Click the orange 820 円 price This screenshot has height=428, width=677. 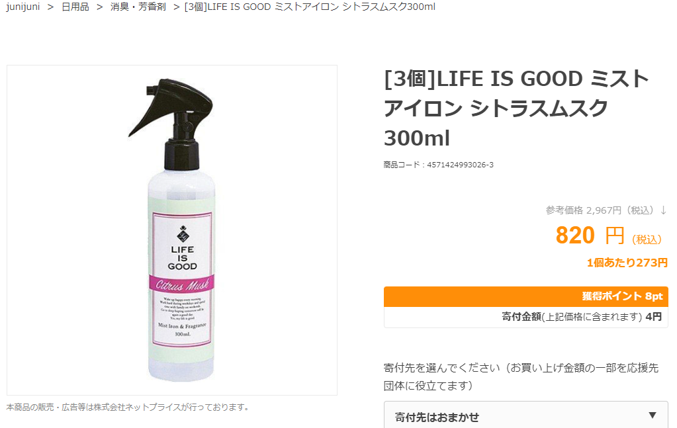coord(590,235)
